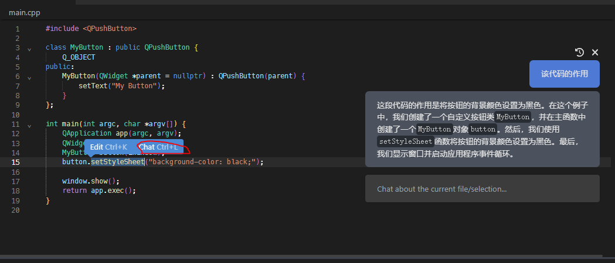Choose Chat Ctrl+L in the selection popup

point(158,147)
